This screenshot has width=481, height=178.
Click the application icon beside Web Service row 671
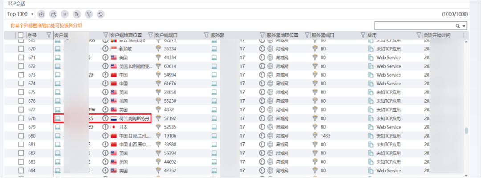(371, 57)
